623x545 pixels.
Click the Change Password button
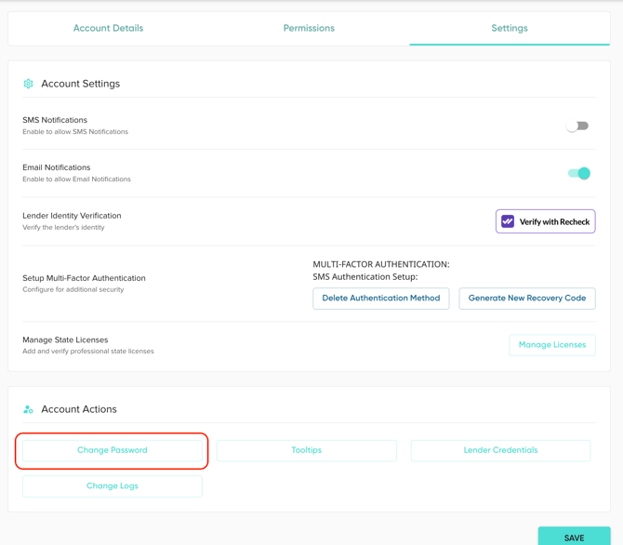113,450
